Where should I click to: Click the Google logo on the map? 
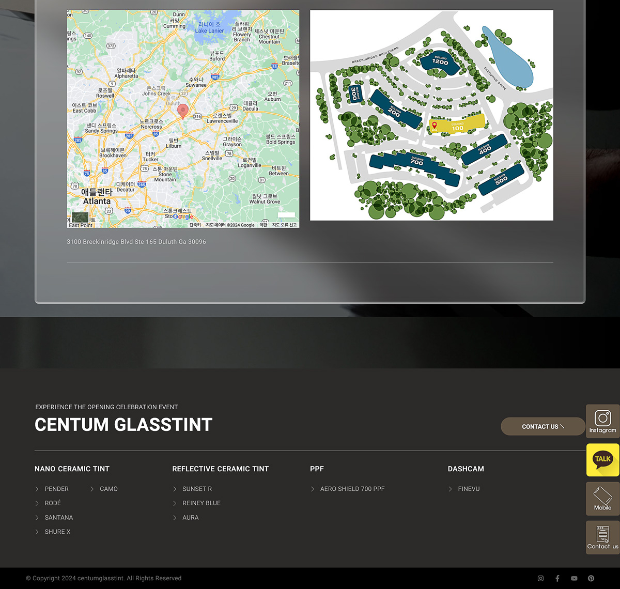click(x=183, y=217)
